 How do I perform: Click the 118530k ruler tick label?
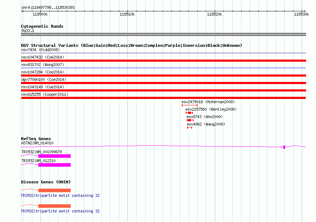click(x=301, y=14)
